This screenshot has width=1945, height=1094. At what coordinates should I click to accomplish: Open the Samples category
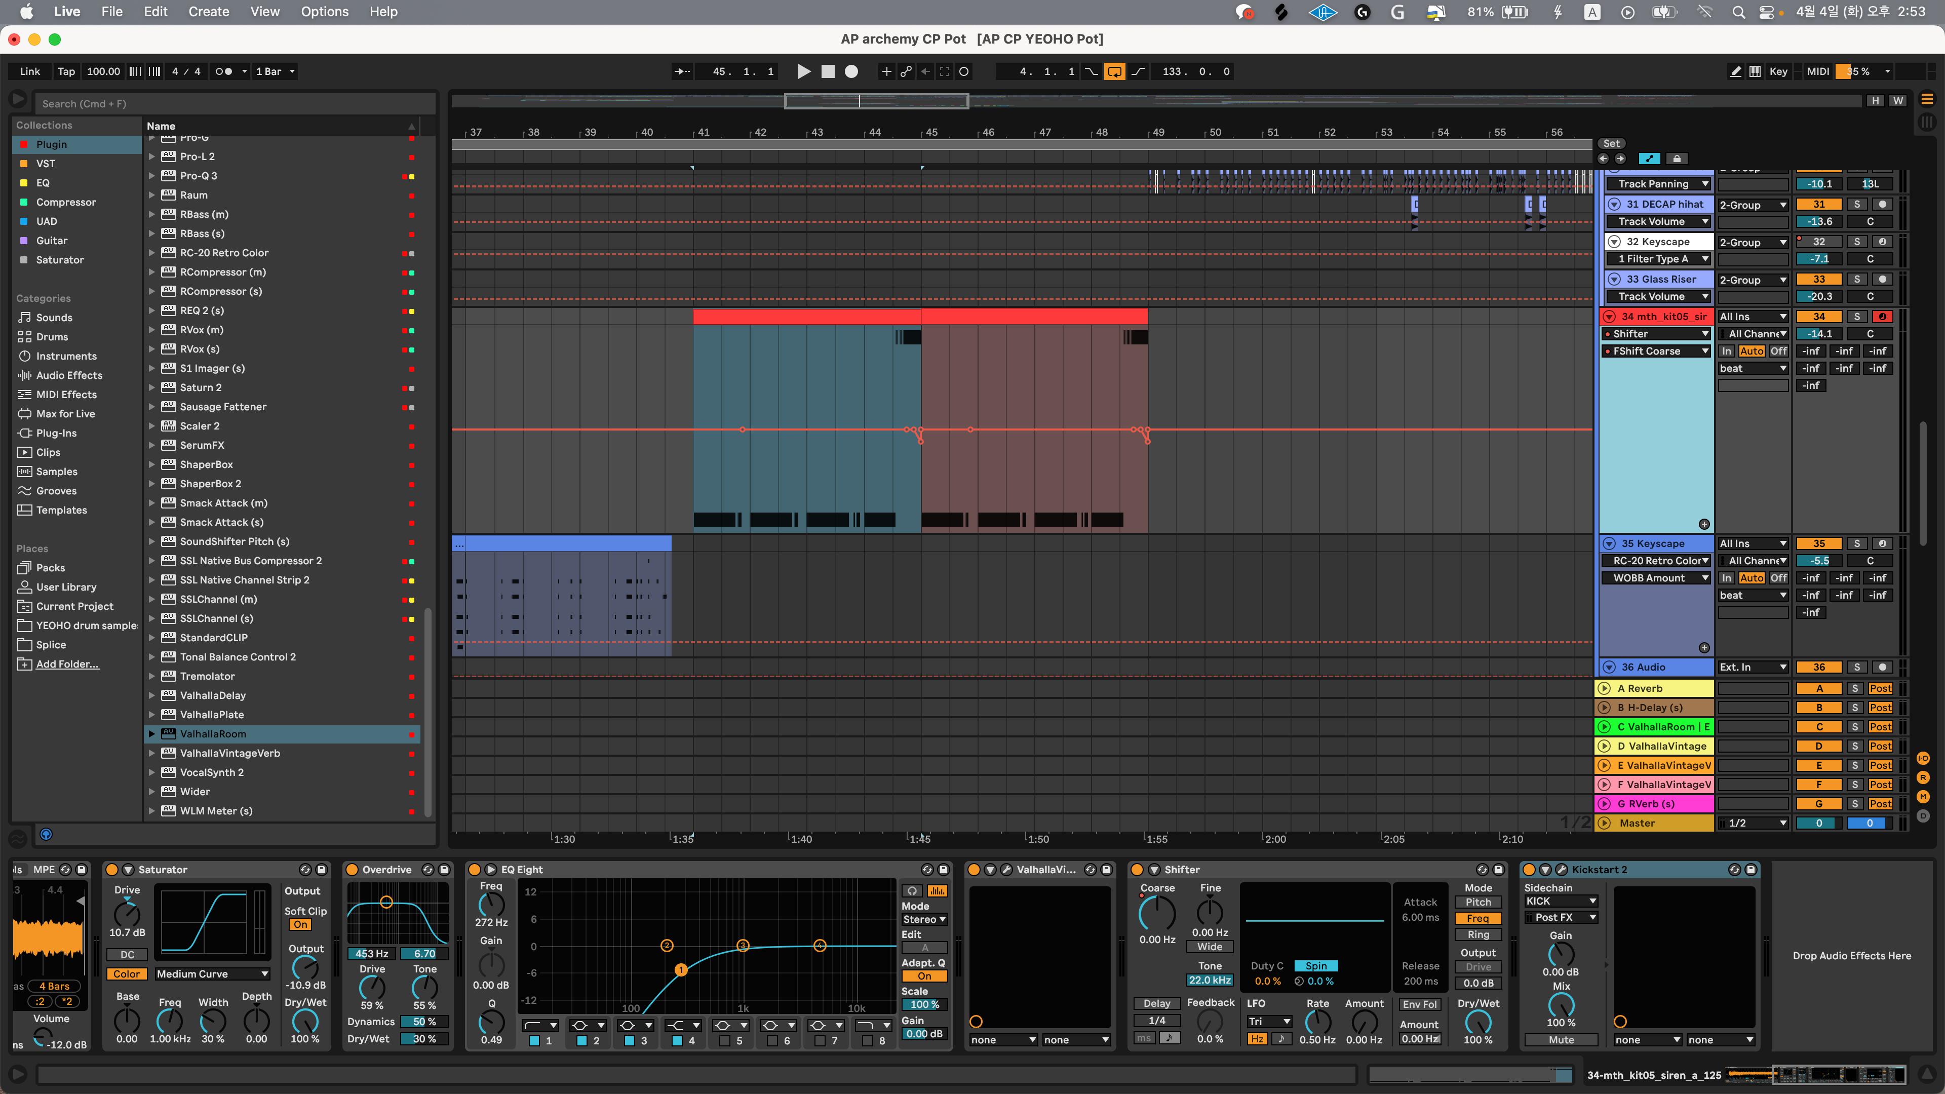click(77, 472)
